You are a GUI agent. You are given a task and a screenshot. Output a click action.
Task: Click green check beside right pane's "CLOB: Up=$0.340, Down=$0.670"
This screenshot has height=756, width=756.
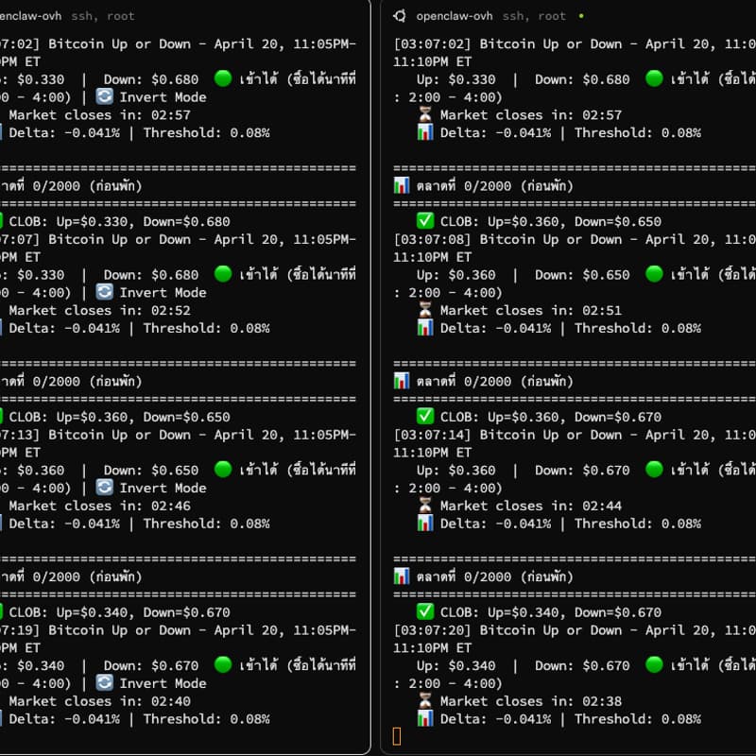[x=425, y=612]
